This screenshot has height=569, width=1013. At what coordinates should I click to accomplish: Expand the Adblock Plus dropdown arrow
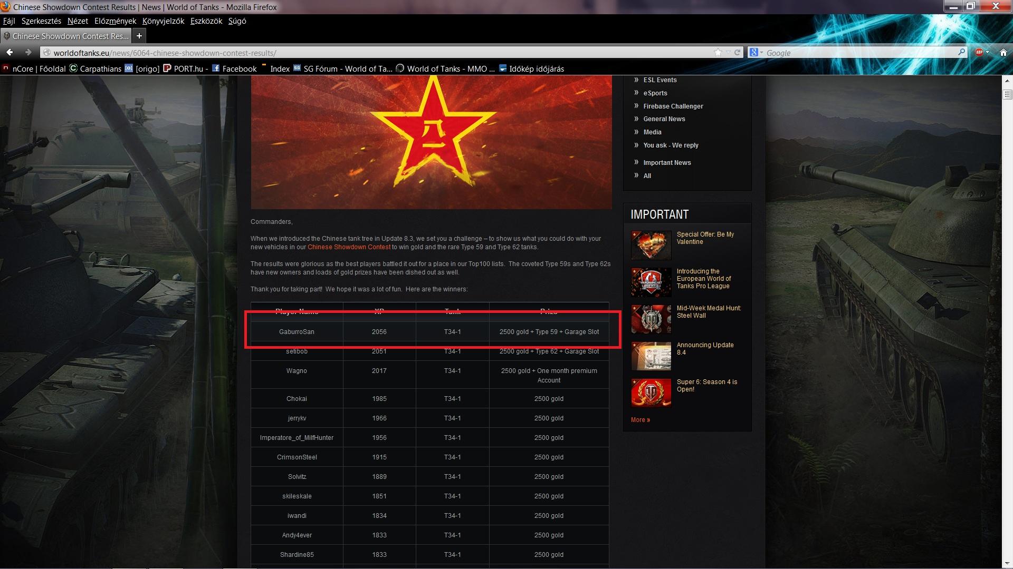(x=987, y=52)
